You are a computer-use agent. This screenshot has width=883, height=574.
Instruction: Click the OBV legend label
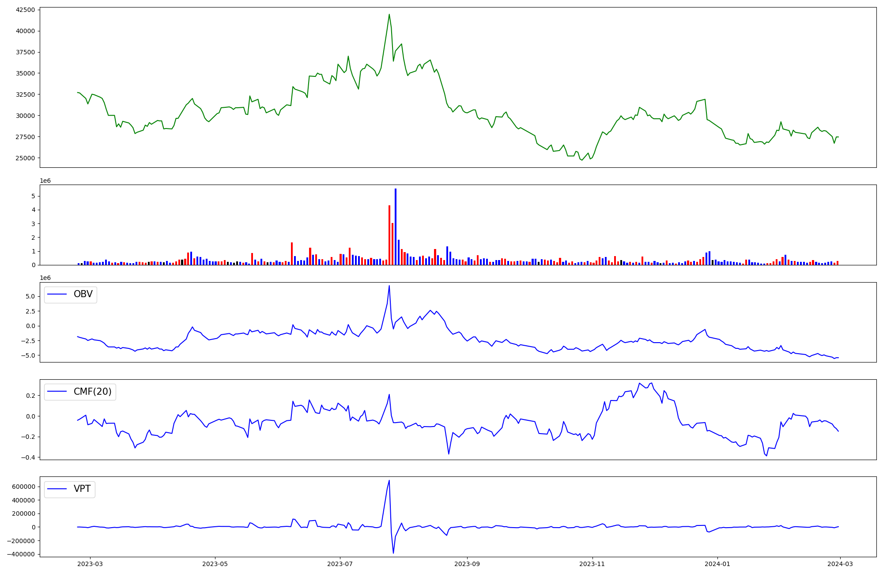tap(83, 295)
